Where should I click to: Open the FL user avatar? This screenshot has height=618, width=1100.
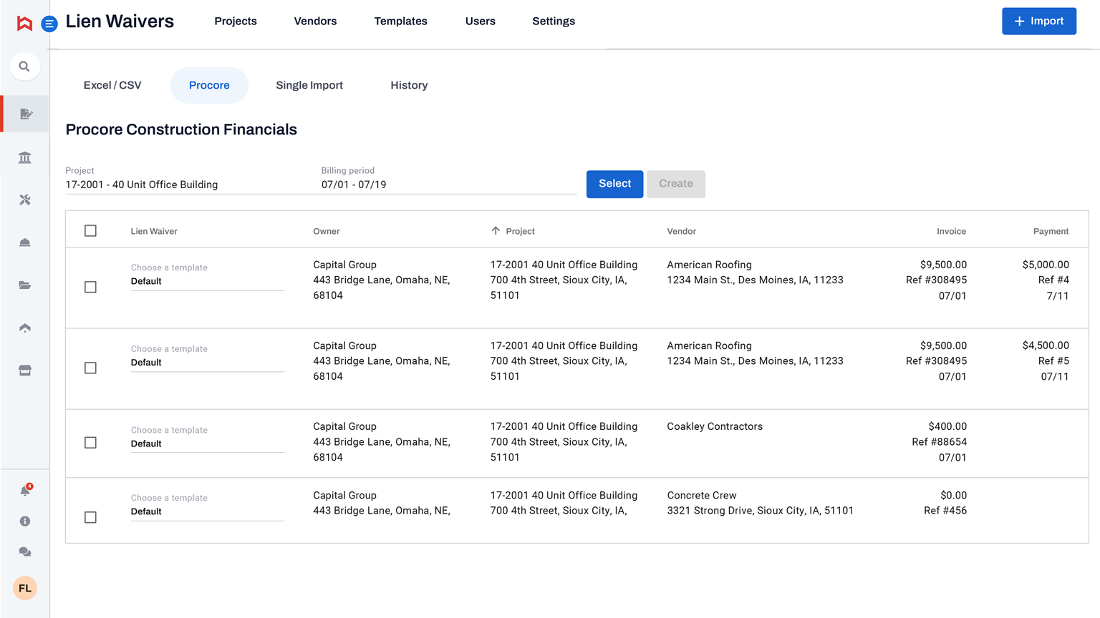click(x=25, y=588)
